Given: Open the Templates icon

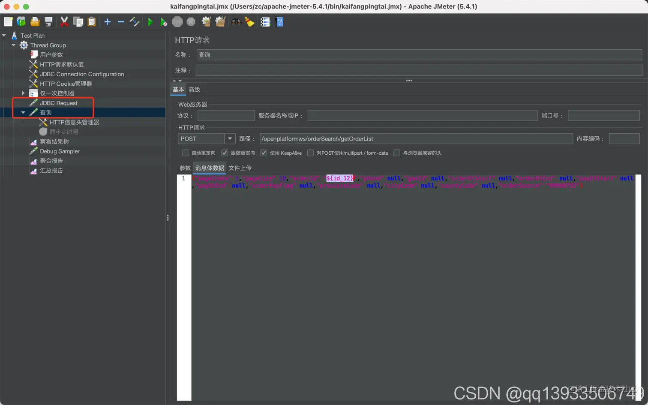Looking at the screenshot, I should 21,22.
